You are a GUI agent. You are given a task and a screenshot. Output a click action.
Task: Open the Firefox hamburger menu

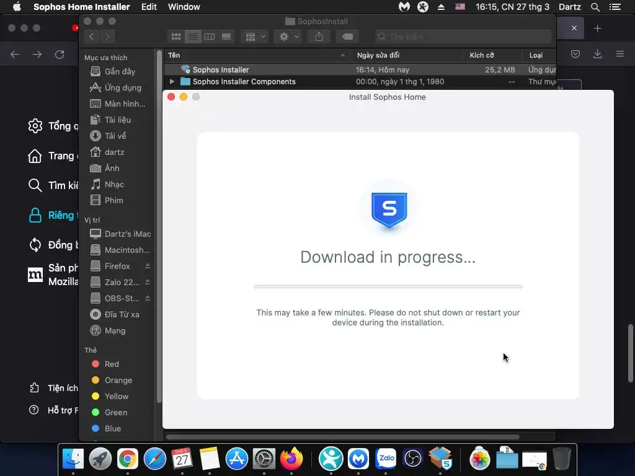620,54
